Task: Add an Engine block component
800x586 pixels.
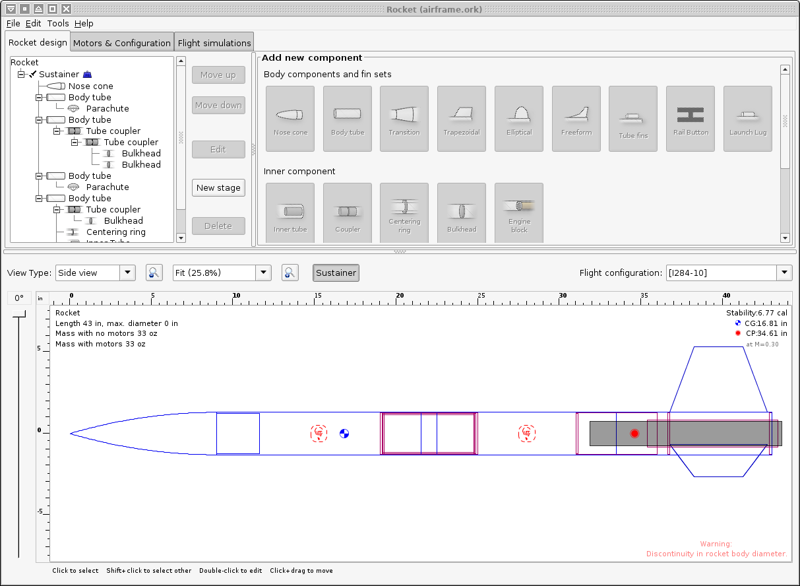Action: [x=519, y=213]
